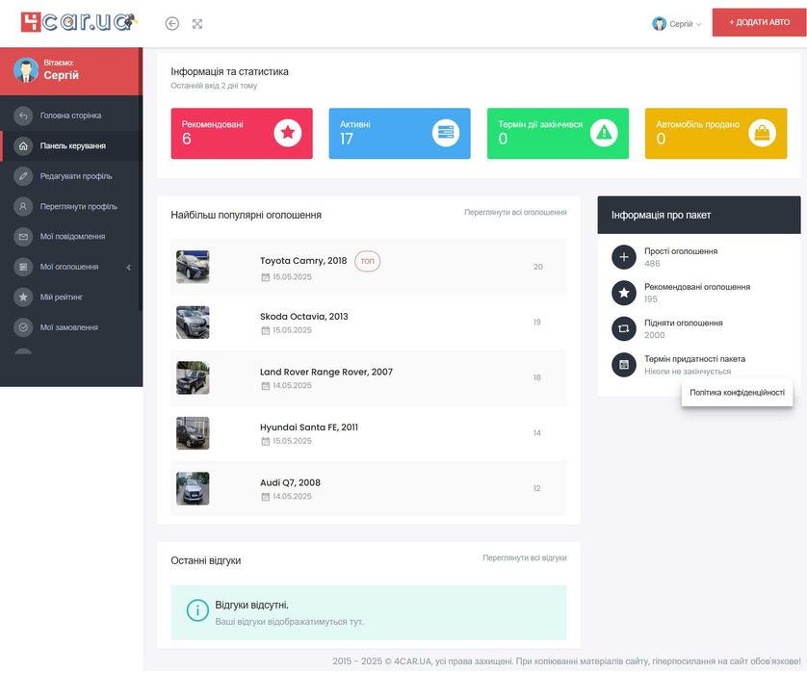
Task: Click the + ДОДАТИ АВТО button
Action: click(759, 22)
